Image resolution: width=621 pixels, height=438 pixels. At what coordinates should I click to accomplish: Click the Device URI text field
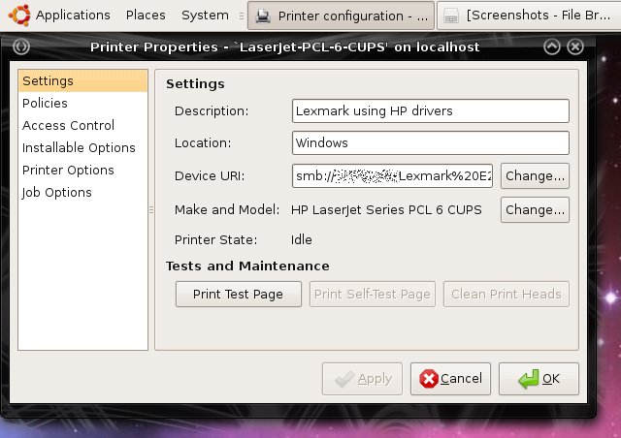tap(392, 175)
